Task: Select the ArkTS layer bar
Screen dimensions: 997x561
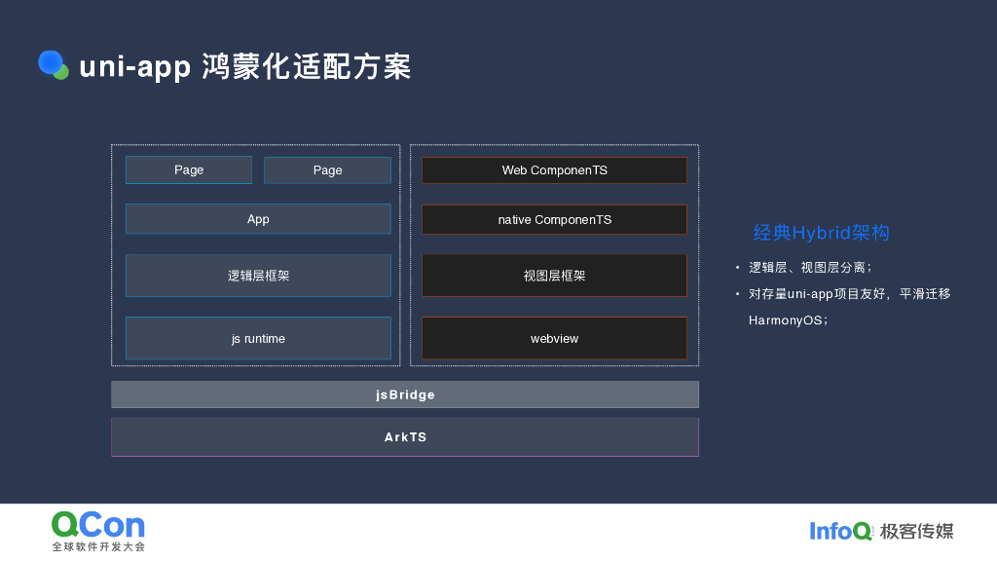Action: click(405, 436)
